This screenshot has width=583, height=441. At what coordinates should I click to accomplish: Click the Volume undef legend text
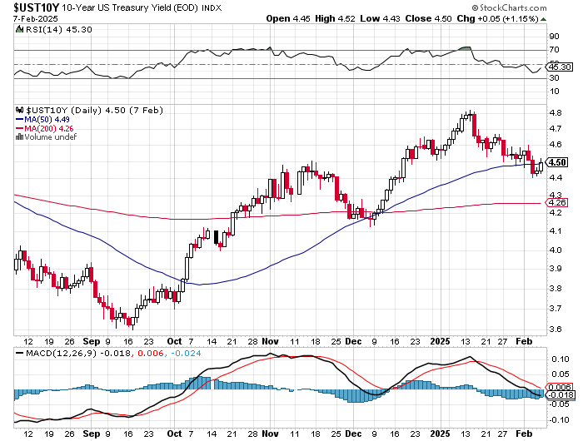[x=51, y=137]
